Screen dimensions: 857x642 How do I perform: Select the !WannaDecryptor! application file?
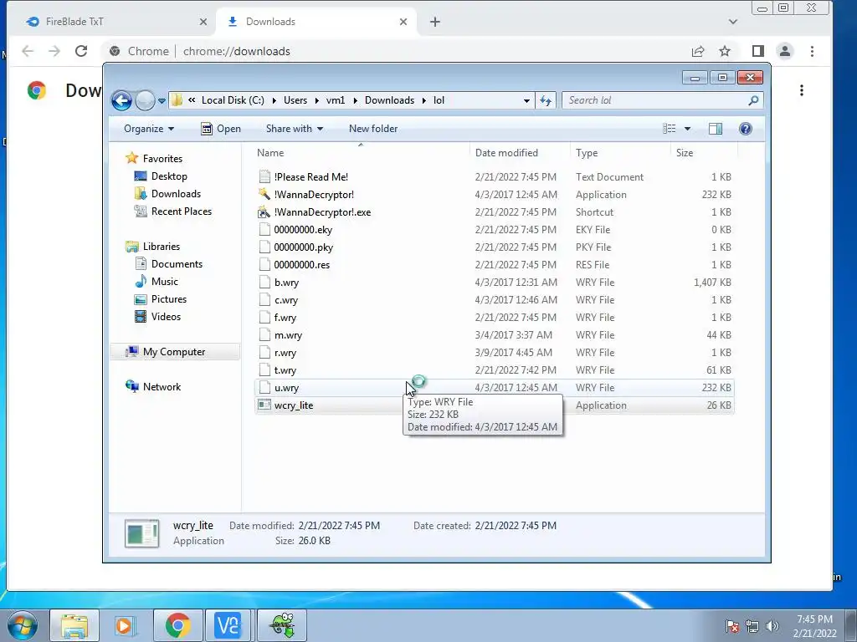point(494,194)
